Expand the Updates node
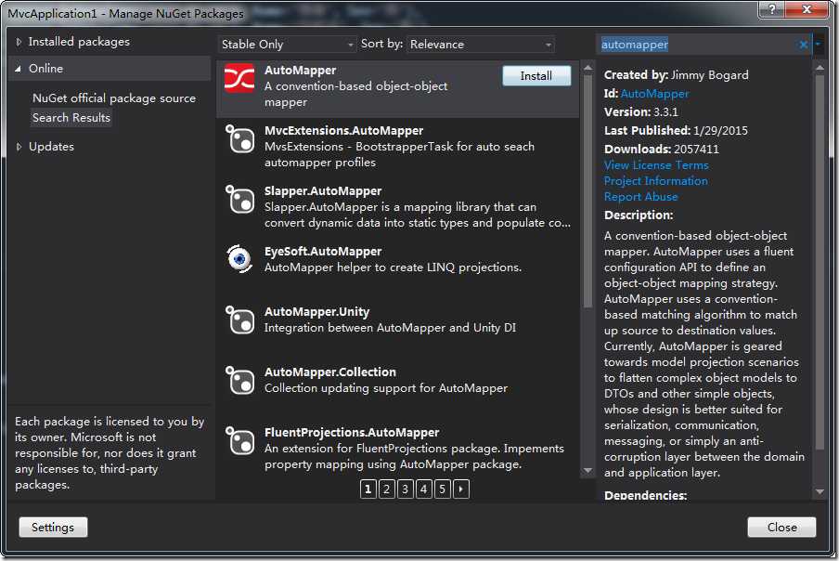Image resolution: width=839 pixels, height=561 pixels. [x=19, y=147]
